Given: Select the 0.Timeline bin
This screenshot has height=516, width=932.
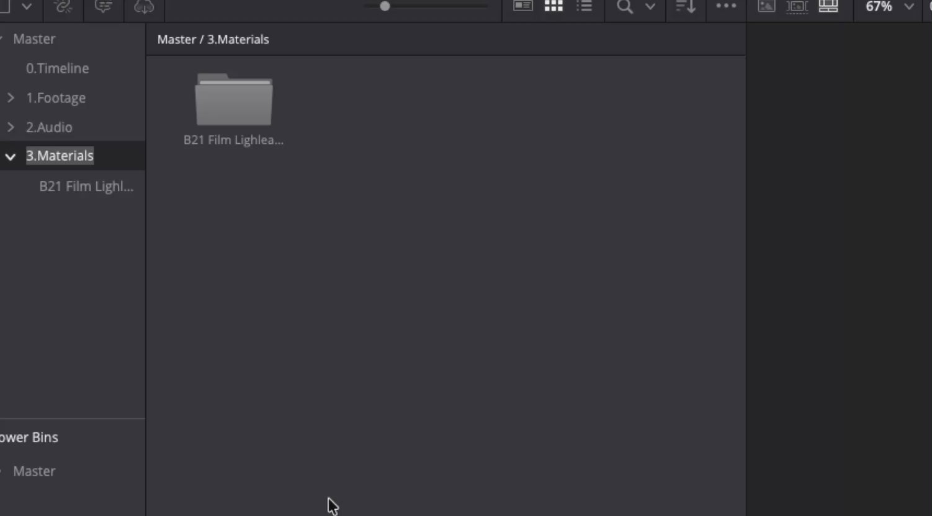Looking at the screenshot, I should coord(57,68).
